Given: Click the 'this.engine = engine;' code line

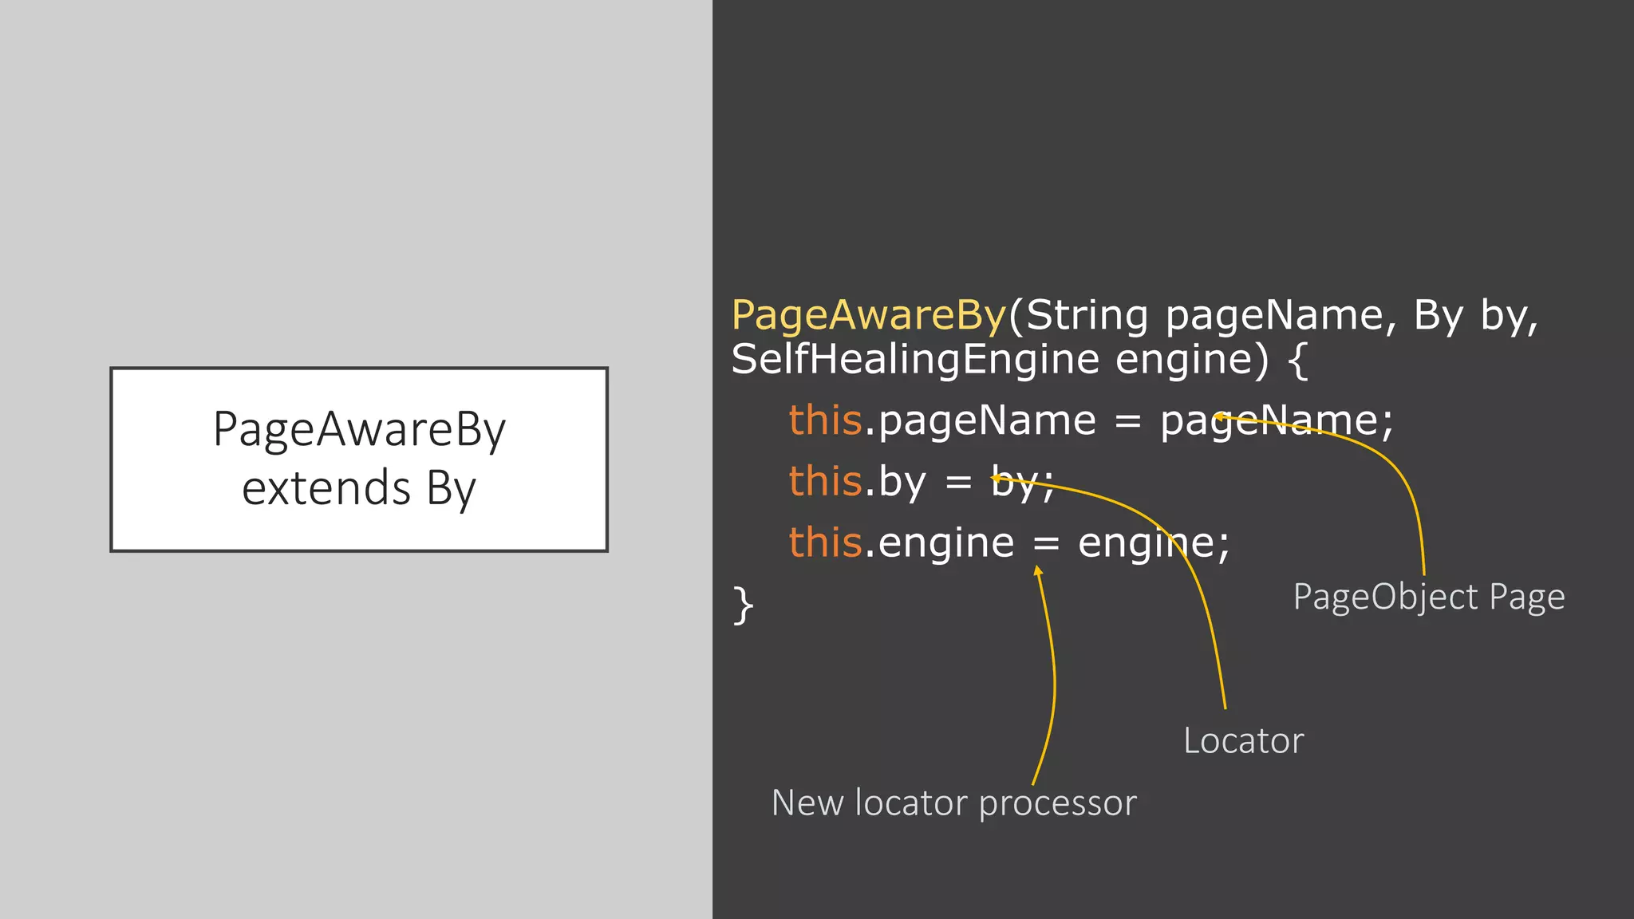Looking at the screenshot, I should 1009,543.
